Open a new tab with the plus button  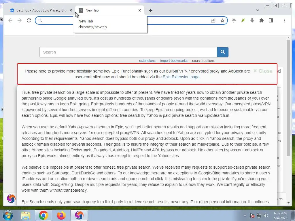150,10
